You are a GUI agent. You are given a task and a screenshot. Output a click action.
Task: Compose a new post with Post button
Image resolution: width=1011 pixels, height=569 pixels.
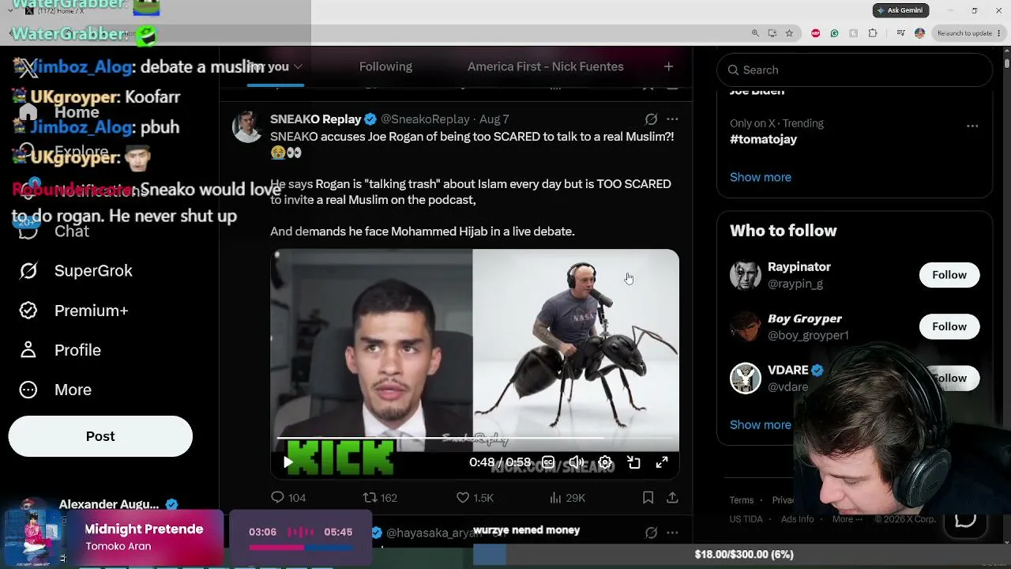pos(100,436)
